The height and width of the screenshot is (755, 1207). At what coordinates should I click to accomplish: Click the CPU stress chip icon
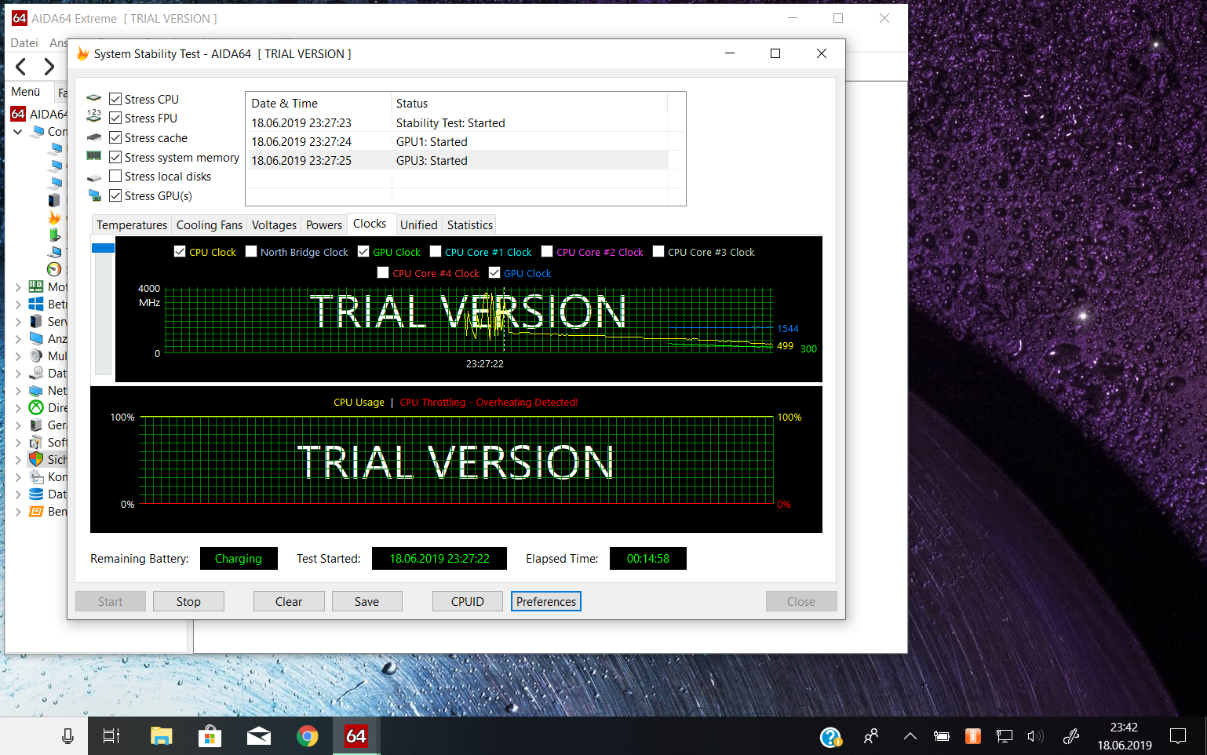94,99
